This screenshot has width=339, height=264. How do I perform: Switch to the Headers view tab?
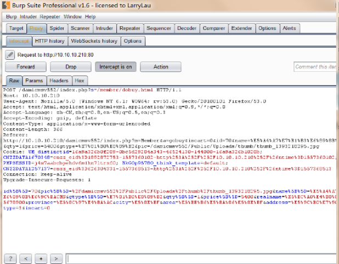click(x=59, y=81)
